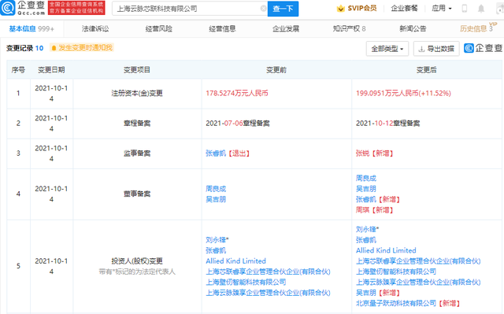The image size is (504, 314).
Task: Click 发生变更时通知我 notification button
Action: 82,48
